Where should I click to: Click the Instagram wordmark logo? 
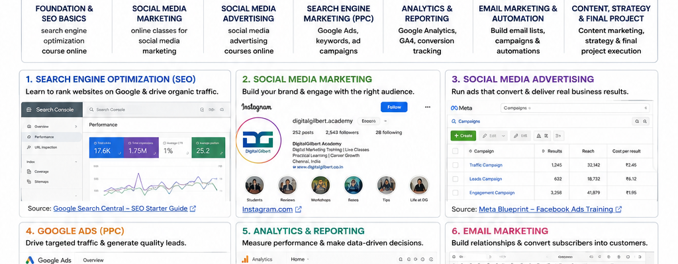[256, 107]
